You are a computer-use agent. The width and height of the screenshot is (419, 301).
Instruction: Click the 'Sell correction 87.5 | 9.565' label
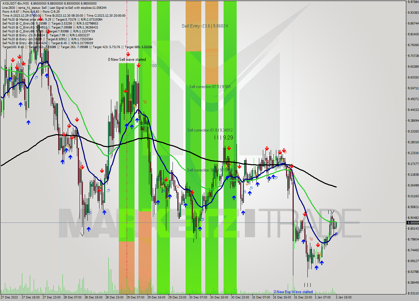(210, 87)
